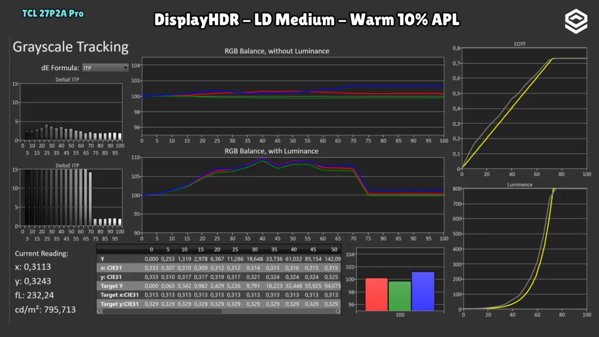Image resolution: width=599 pixels, height=337 pixels.
Task: Click the Target Y value 55,925
Action: (313, 286)
